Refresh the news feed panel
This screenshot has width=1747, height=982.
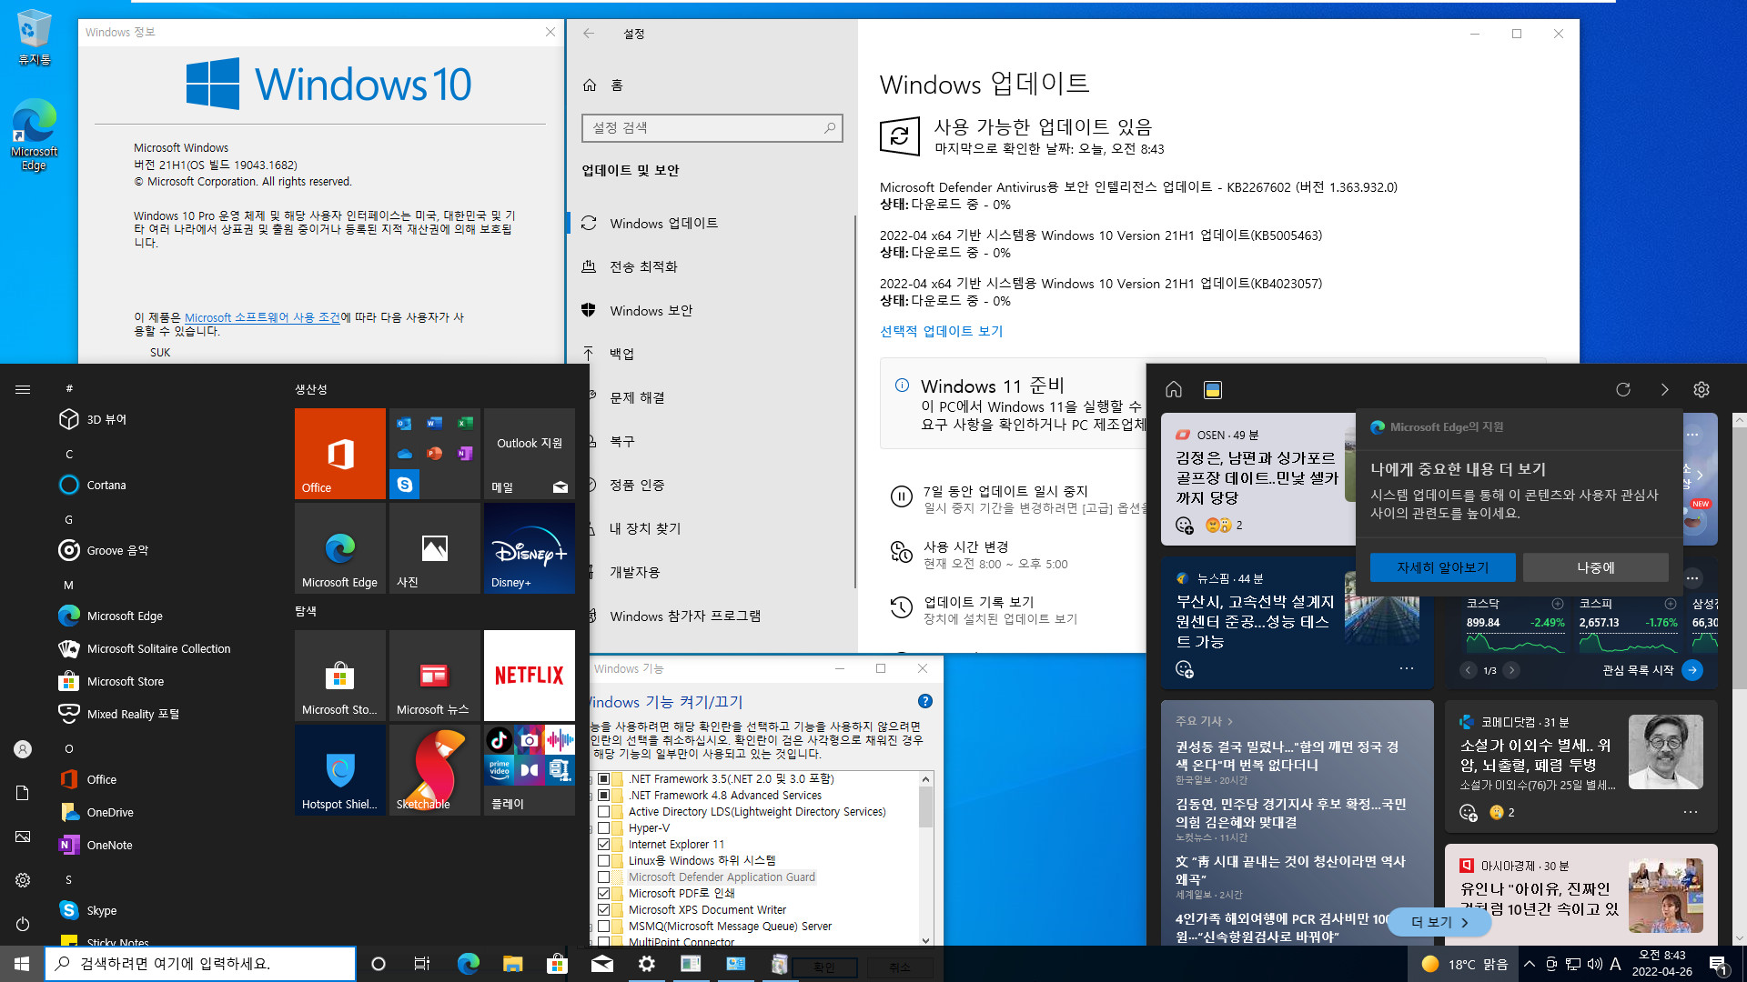(1623, 389)
